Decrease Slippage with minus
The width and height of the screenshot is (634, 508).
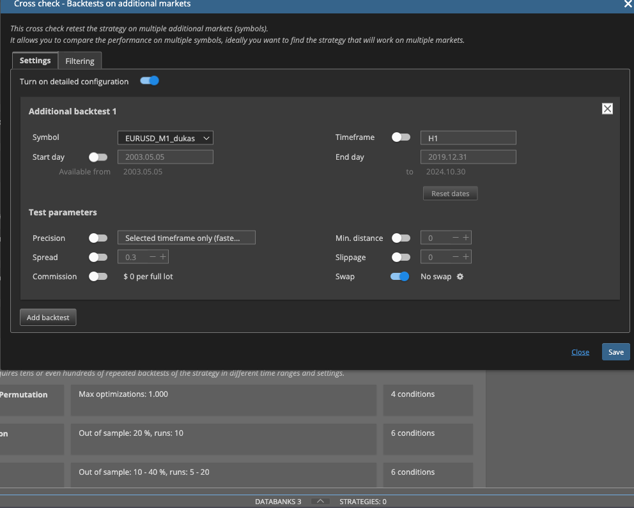point(456,257)
